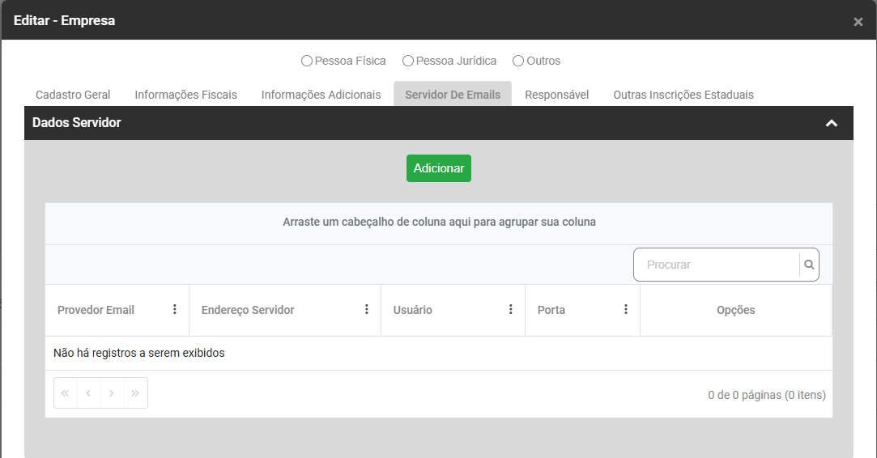Viewport: 877px width, 458px height.
Task: Open the Responsável tab
Action: [556, 95]
